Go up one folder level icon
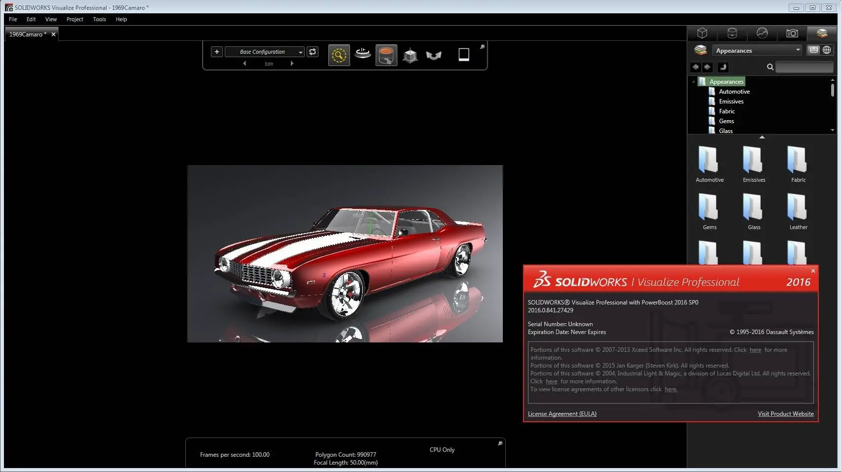The height and width of the screenshot is (472, 841). coord(723,67)
